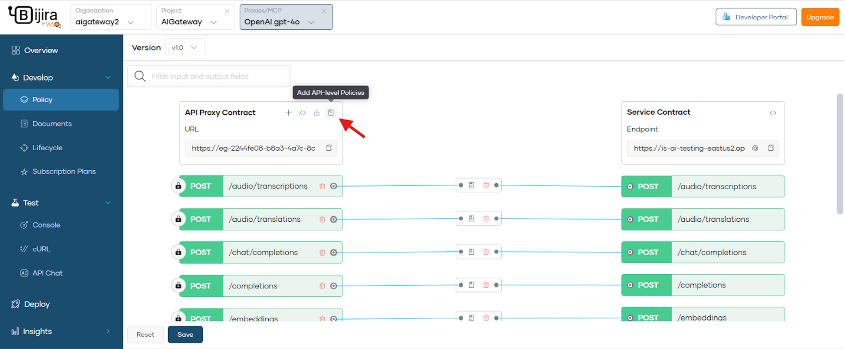Toggle security lock on /audio/transcriptions resource
845x349 pixels.
click(179, 186)
